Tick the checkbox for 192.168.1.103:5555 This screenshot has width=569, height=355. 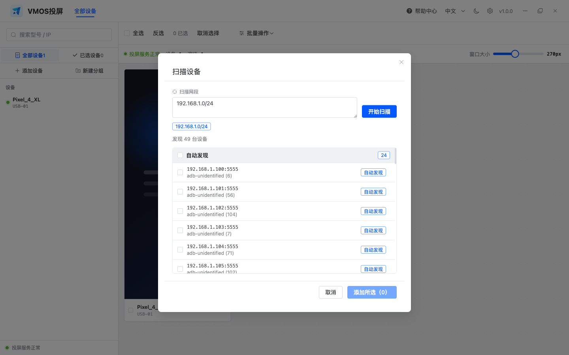click(180, 230)
